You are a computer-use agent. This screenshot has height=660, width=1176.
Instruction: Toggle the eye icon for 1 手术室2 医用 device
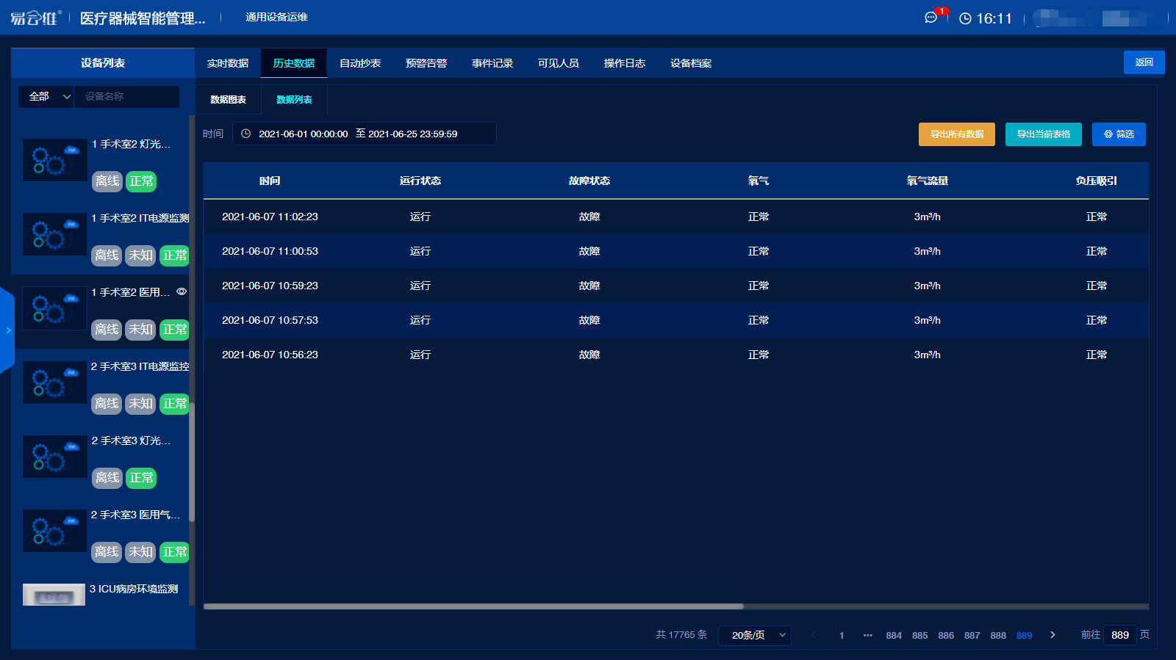(182, 291)
